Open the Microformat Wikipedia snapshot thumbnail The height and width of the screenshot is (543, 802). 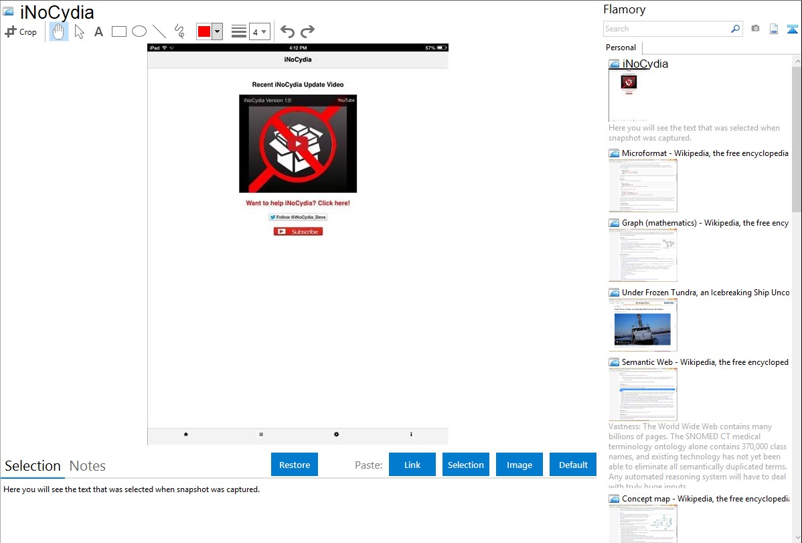[x=643, y=185]
